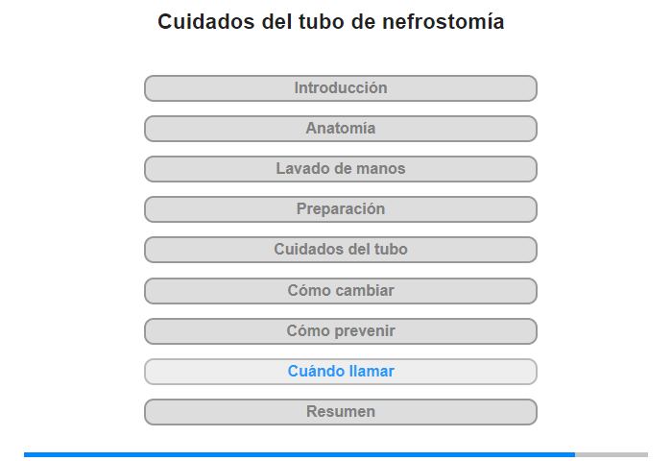The image size is (672, 461).
Task: Choose the first menu entry, Introducción
Action: point(341,88)
